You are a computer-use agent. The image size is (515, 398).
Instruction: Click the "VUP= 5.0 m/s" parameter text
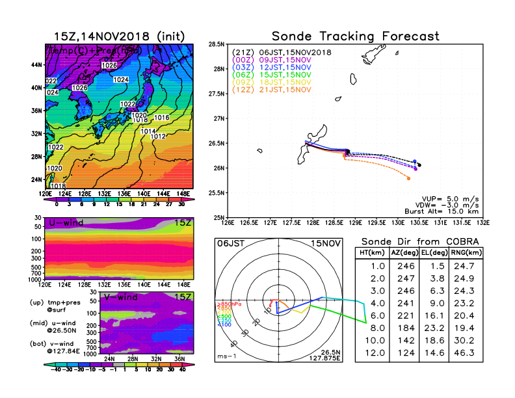[x=450, y=199]
